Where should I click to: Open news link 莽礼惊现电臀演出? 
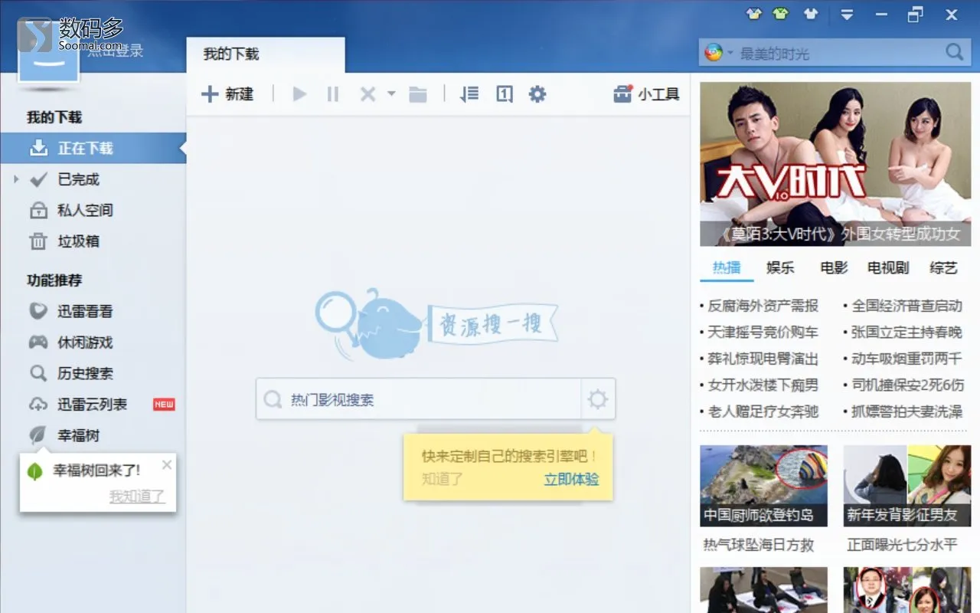(x=763, y=359)
